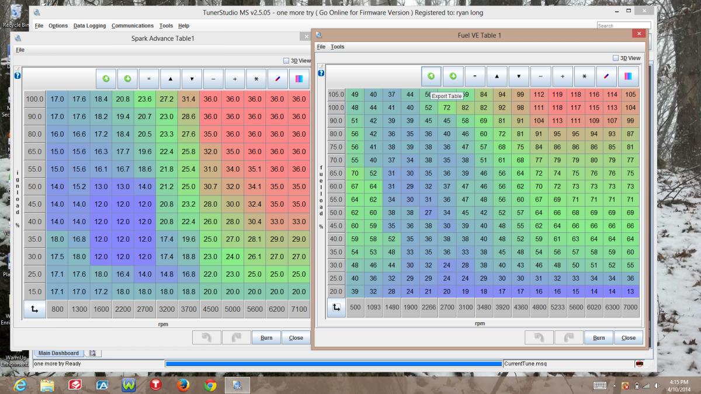This screenshot has height=394, width=701.
Task: Enable 3D View checkbox in Fuel VE Table
Action: coord(616,58)
